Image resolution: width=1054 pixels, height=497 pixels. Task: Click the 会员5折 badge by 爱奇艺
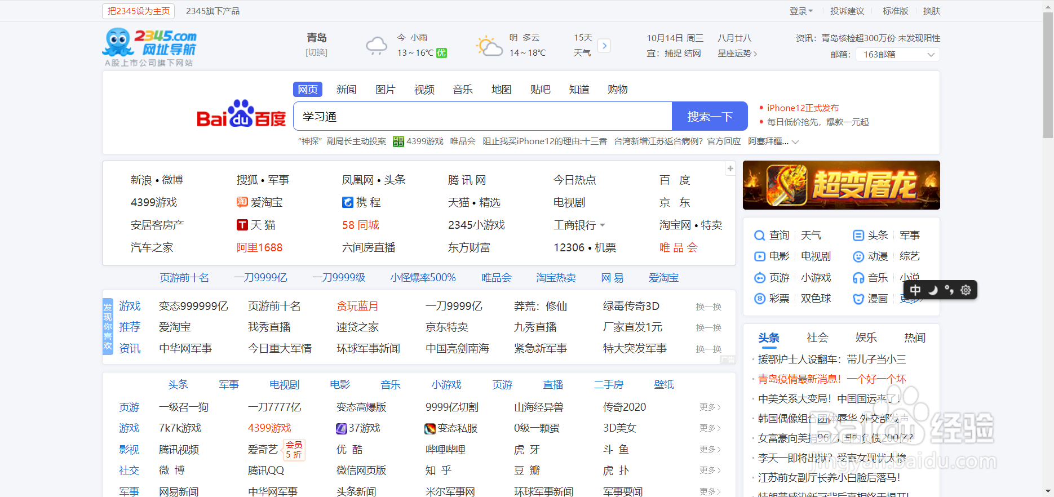click(294, 450)
